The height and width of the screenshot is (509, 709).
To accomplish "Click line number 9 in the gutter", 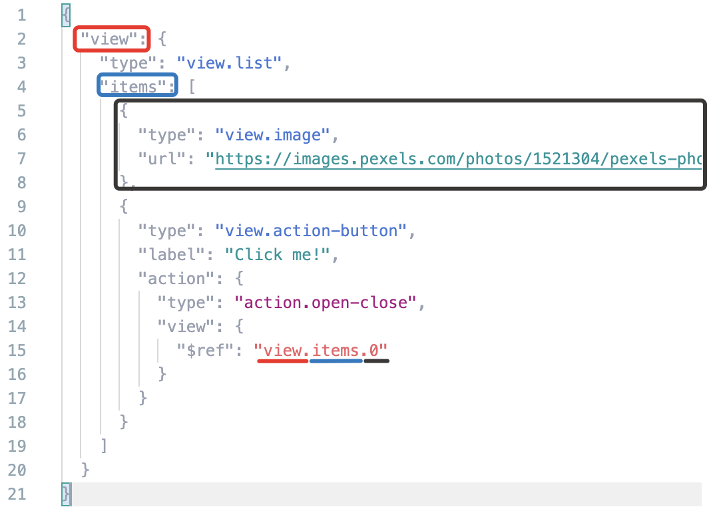I will pyautogui.click(x=22, y=207).
